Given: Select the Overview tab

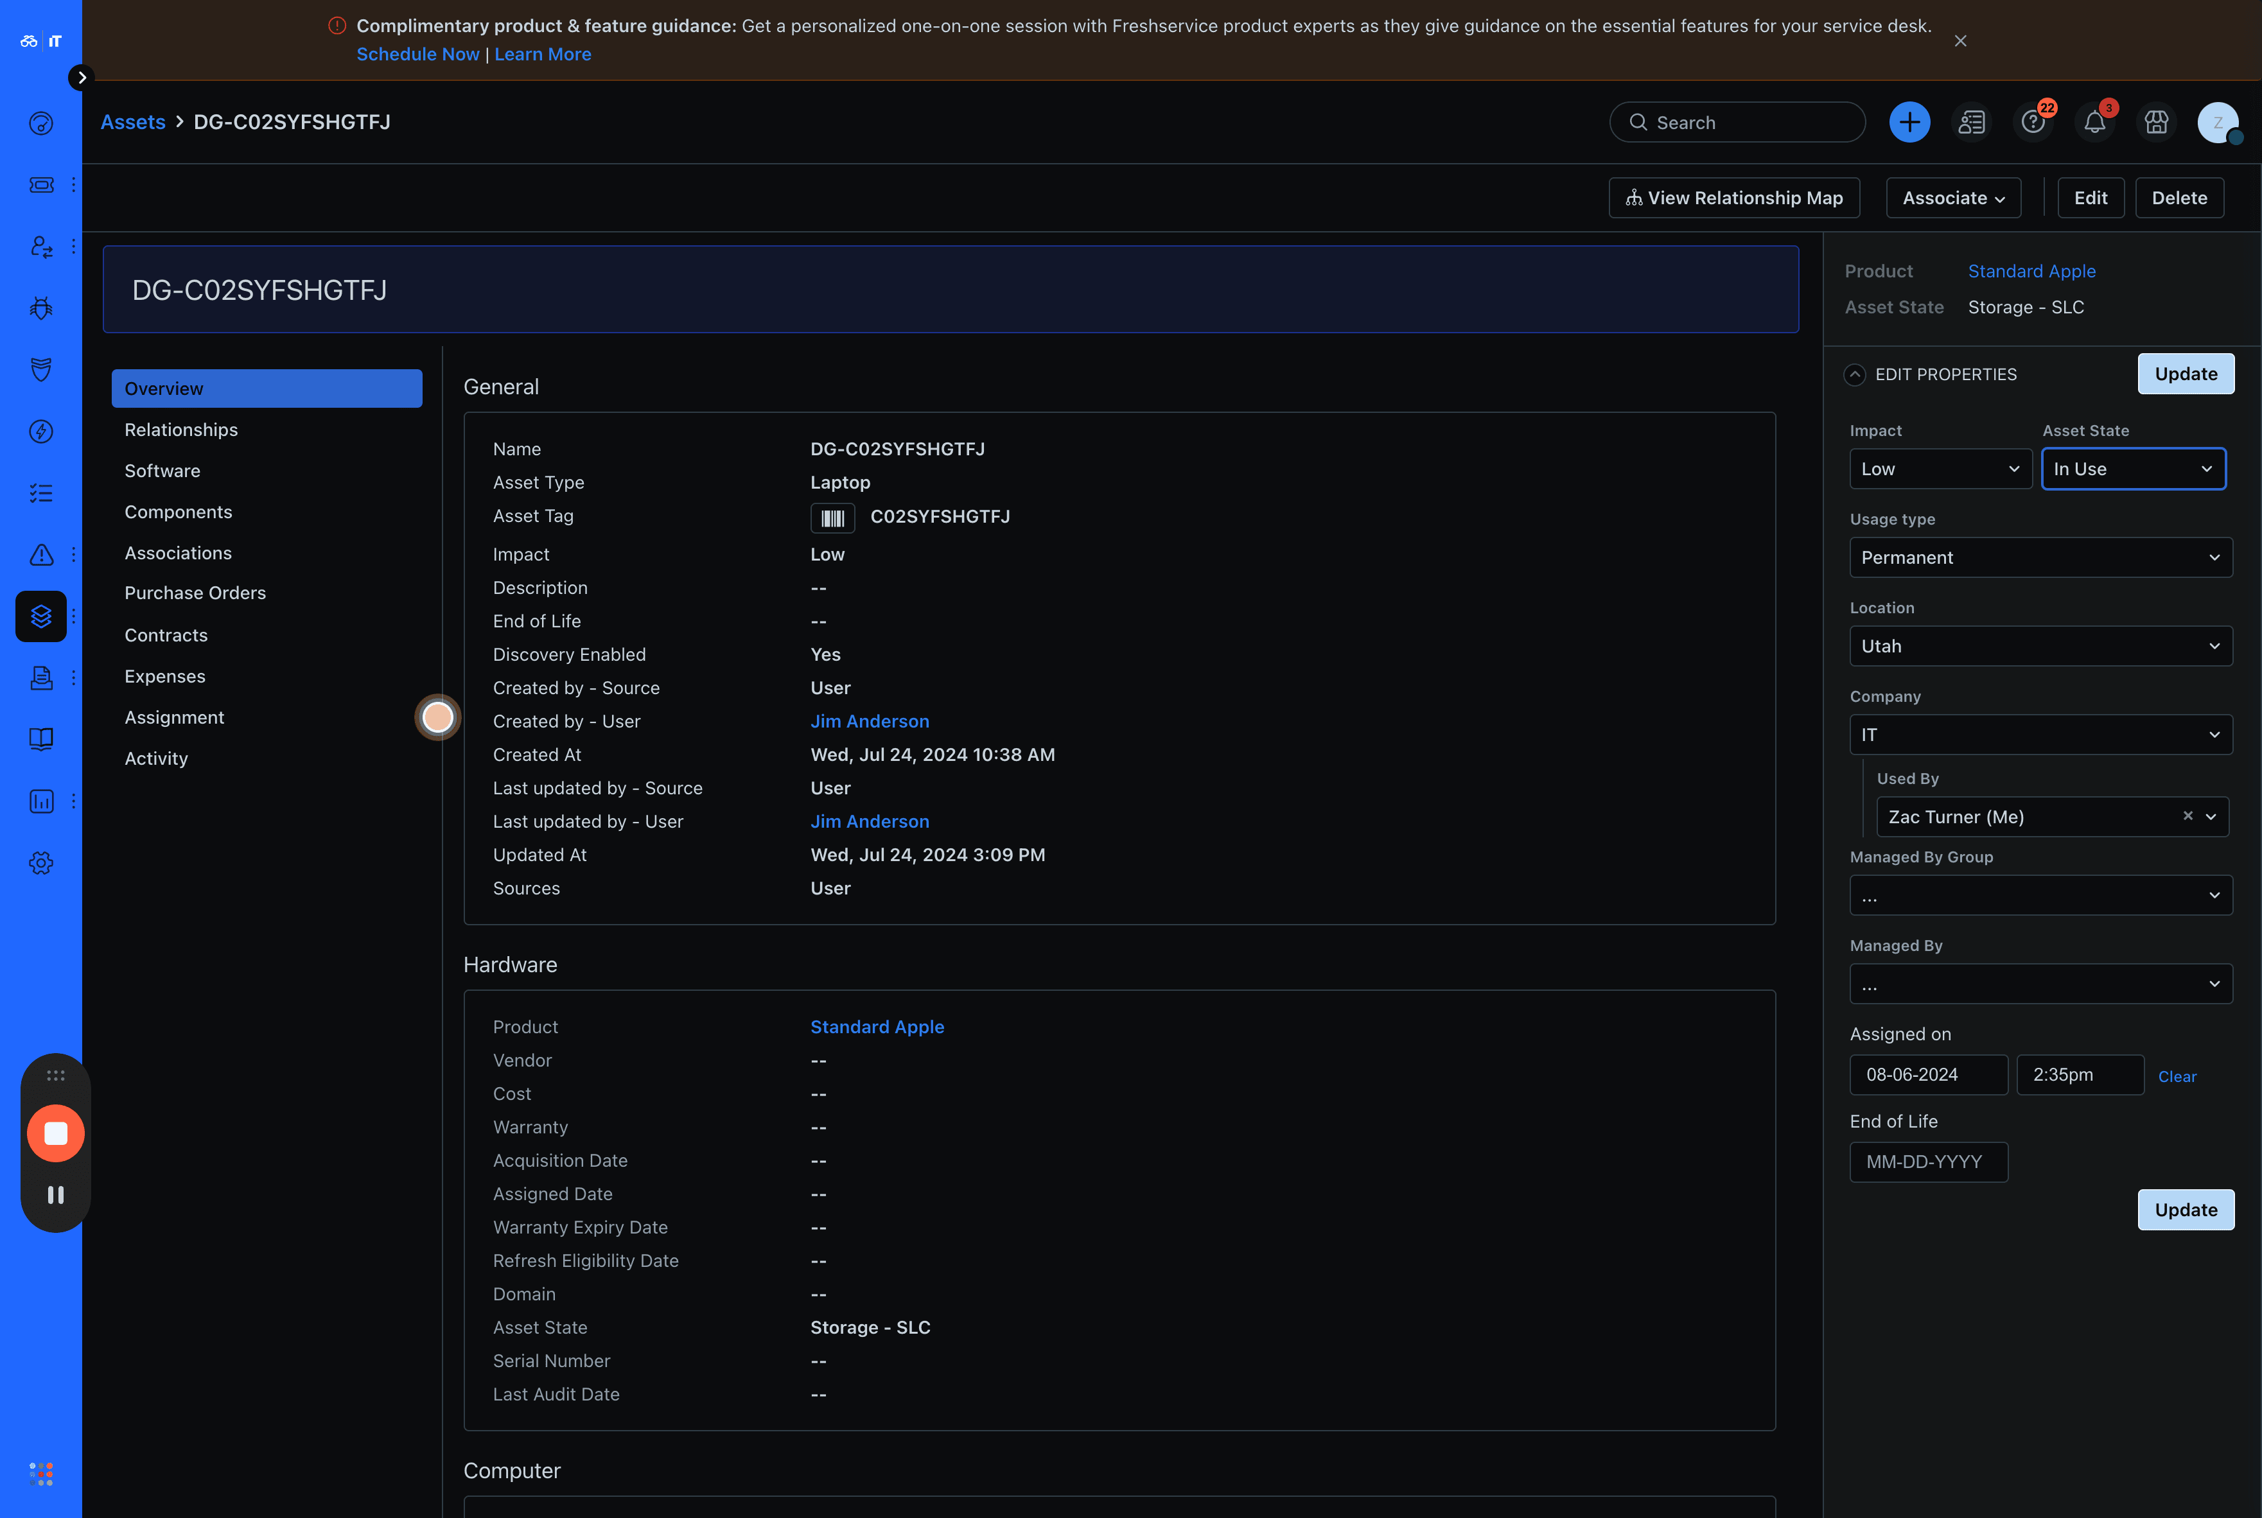Looking at the screenshot, I should [267, 388].
